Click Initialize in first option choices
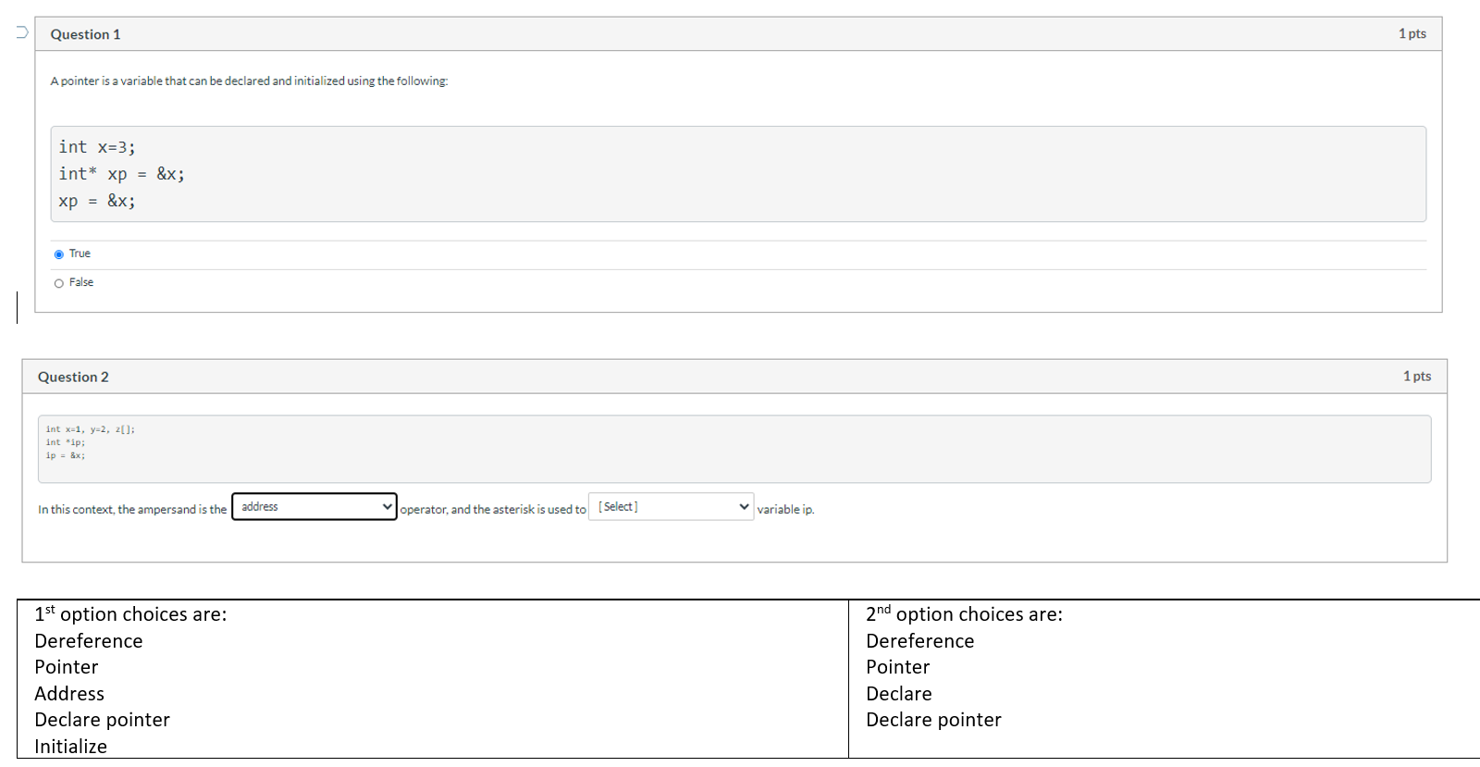This screenshot has width=1480, height=767. pos(70,747)
